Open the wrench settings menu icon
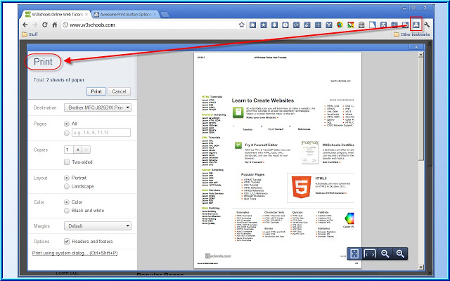The height and width of the screenshot is (281, 450). point(427,25)
